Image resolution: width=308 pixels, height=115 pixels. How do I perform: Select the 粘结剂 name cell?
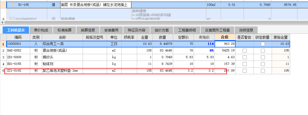click(x=62, y=64)
